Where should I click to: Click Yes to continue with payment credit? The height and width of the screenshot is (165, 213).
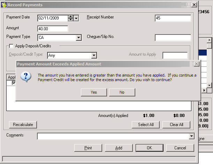tap(93, 92)
